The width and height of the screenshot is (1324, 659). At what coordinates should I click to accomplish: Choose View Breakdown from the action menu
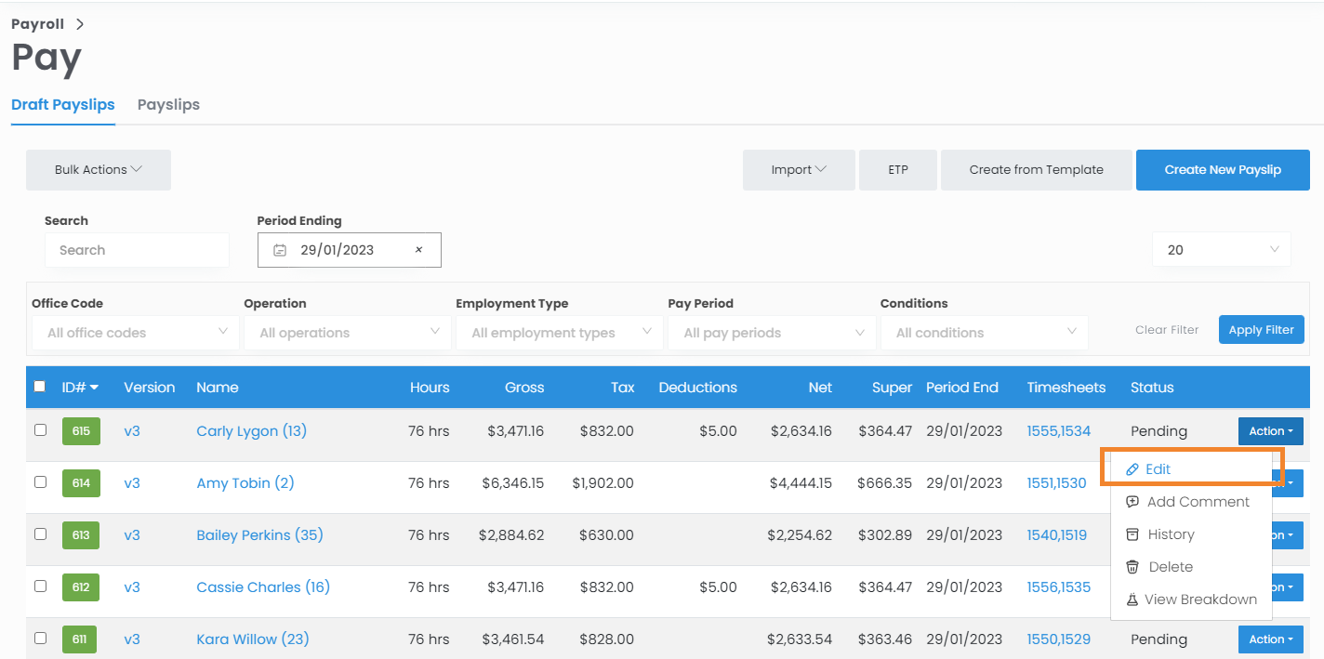tap(1200, 600)
